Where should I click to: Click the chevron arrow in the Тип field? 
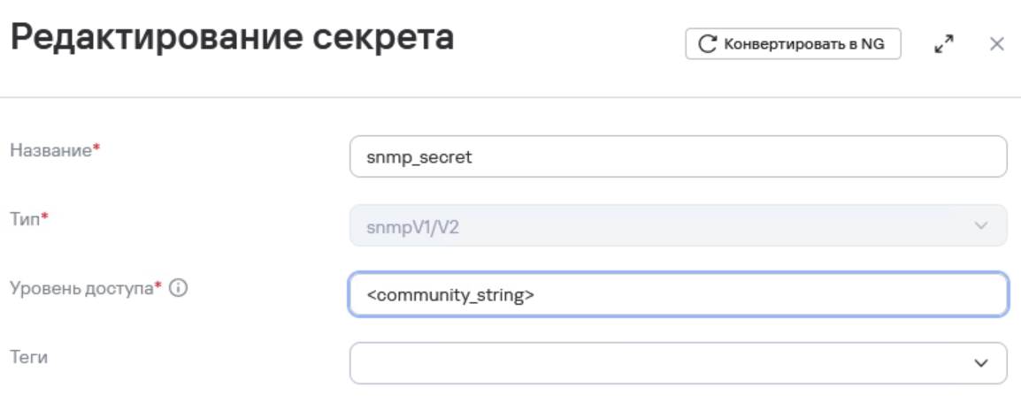click(x=980, y=225)
